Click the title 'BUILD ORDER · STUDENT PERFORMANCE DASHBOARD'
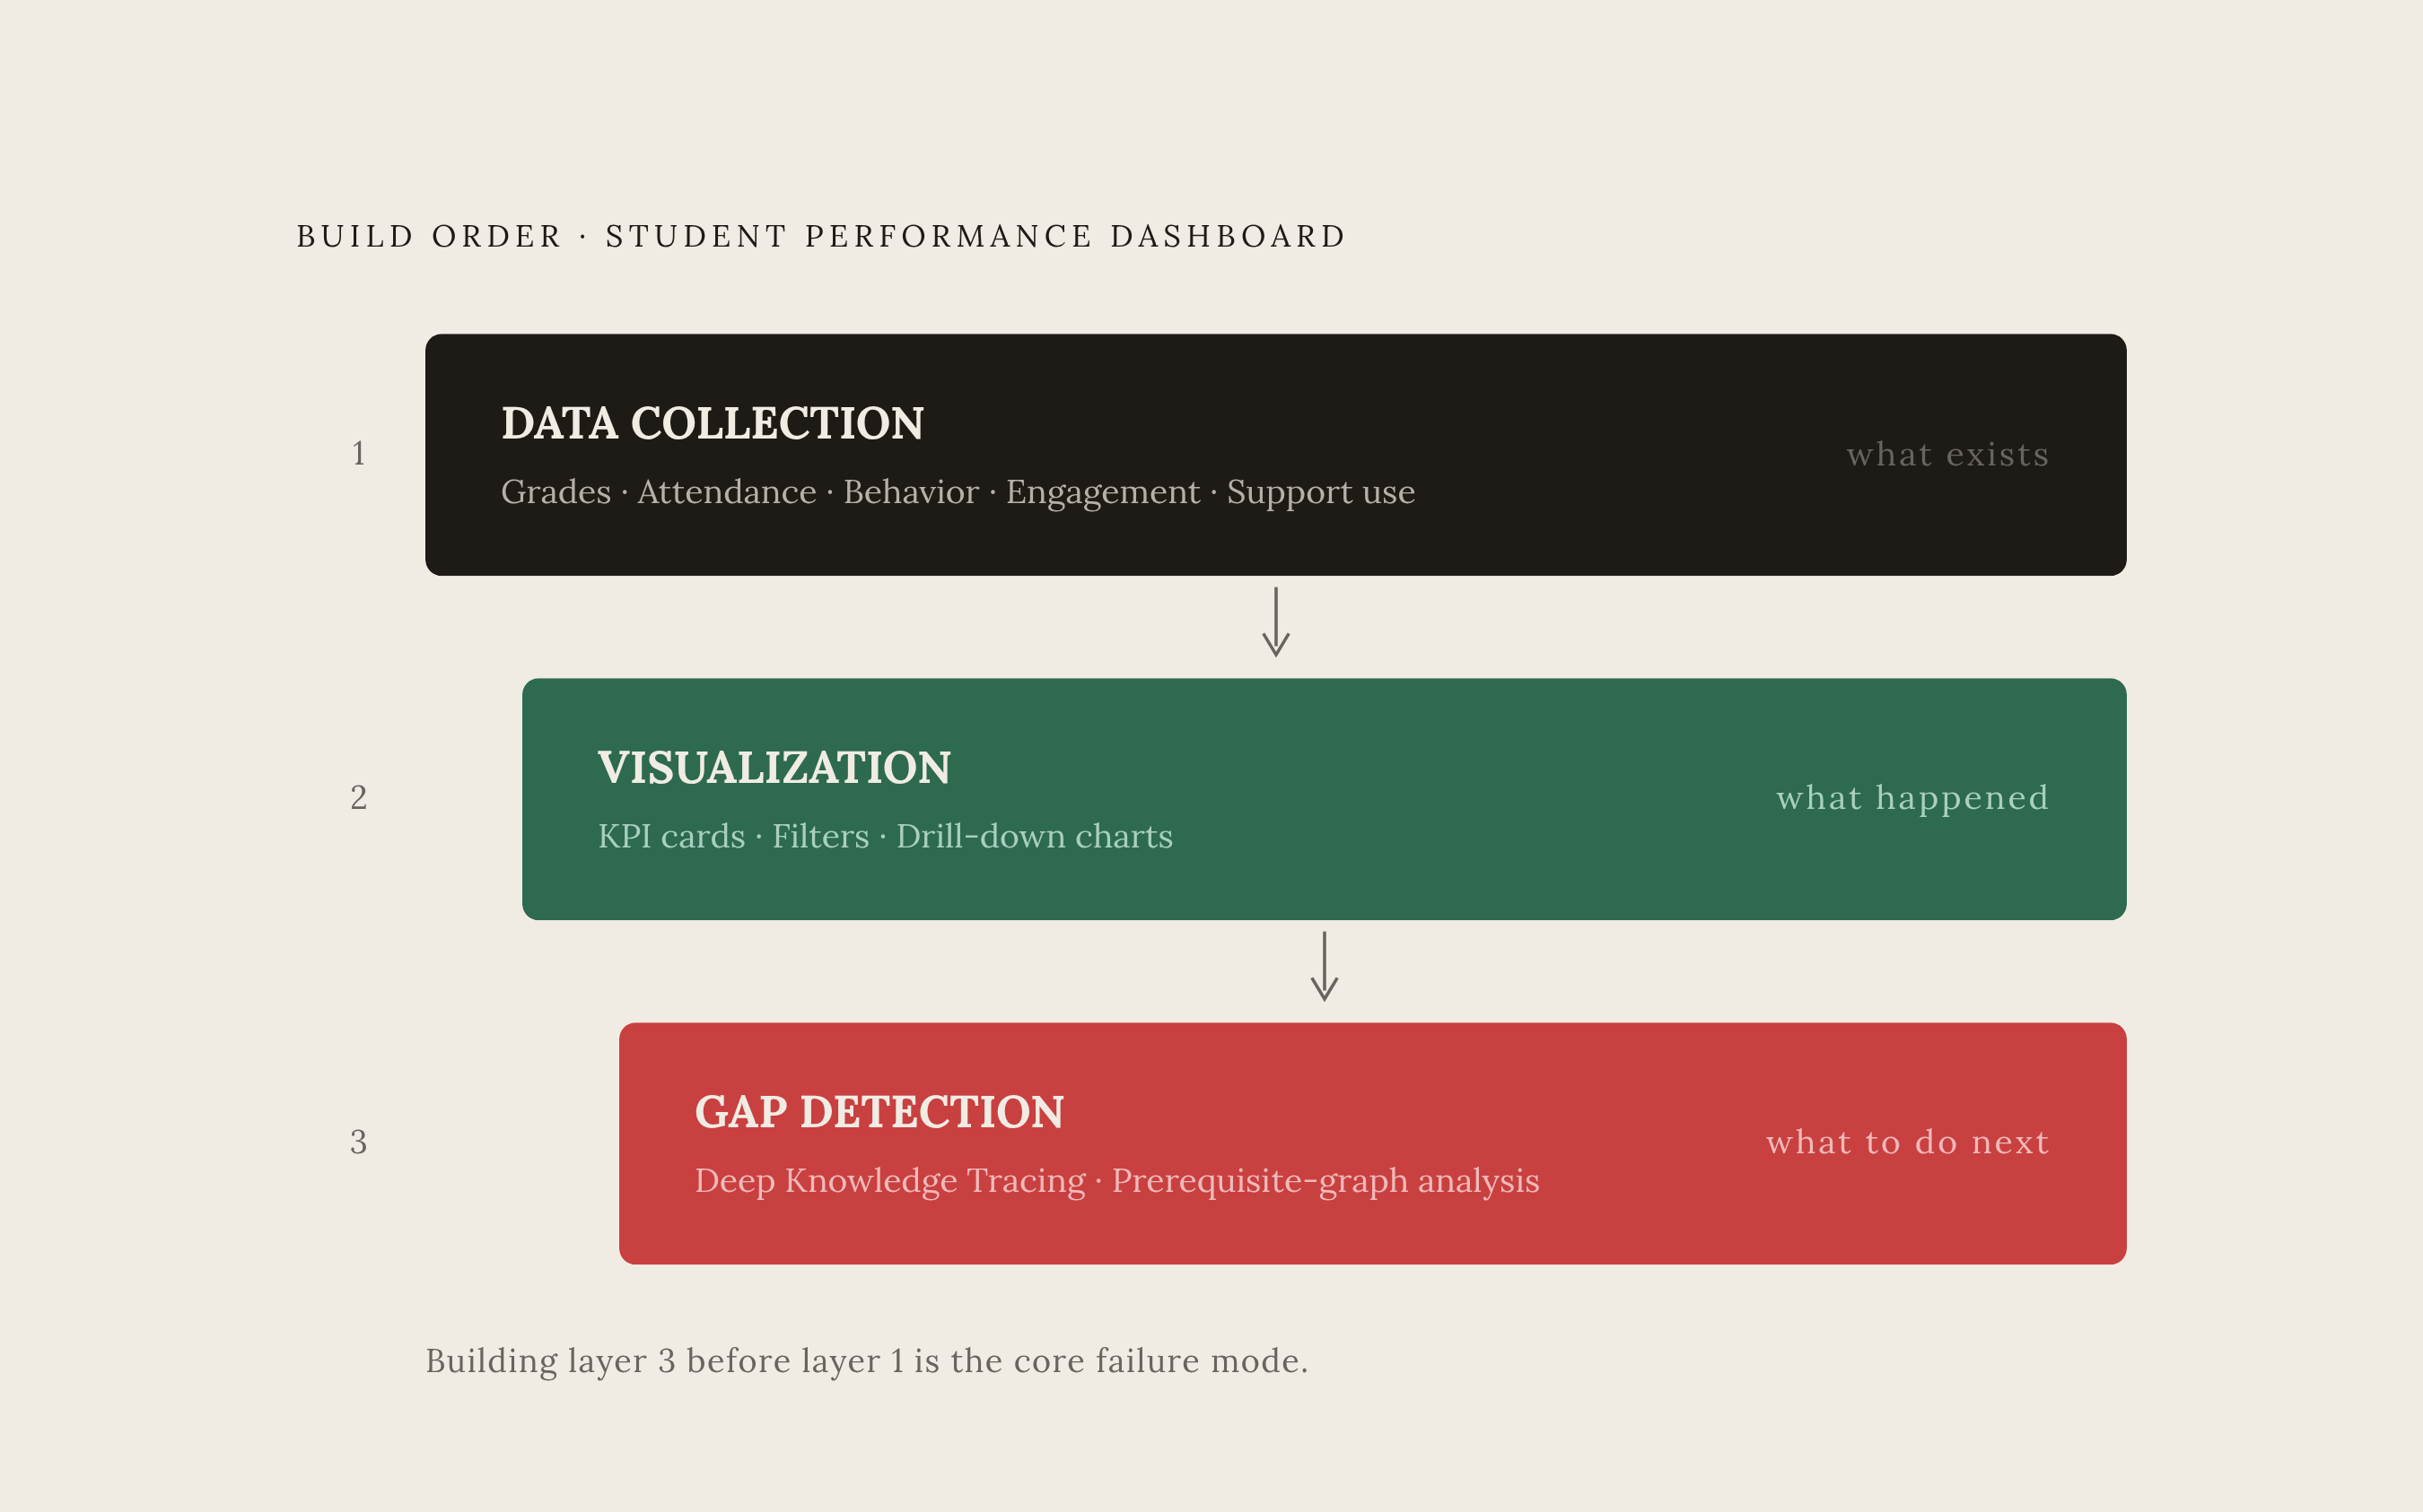Image resolution: width=2423 pixels, height=1512 pixels. (820, 236)
